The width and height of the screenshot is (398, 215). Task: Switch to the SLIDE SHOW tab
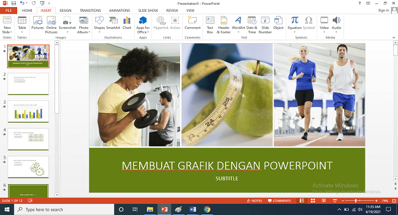pos(148,11)
